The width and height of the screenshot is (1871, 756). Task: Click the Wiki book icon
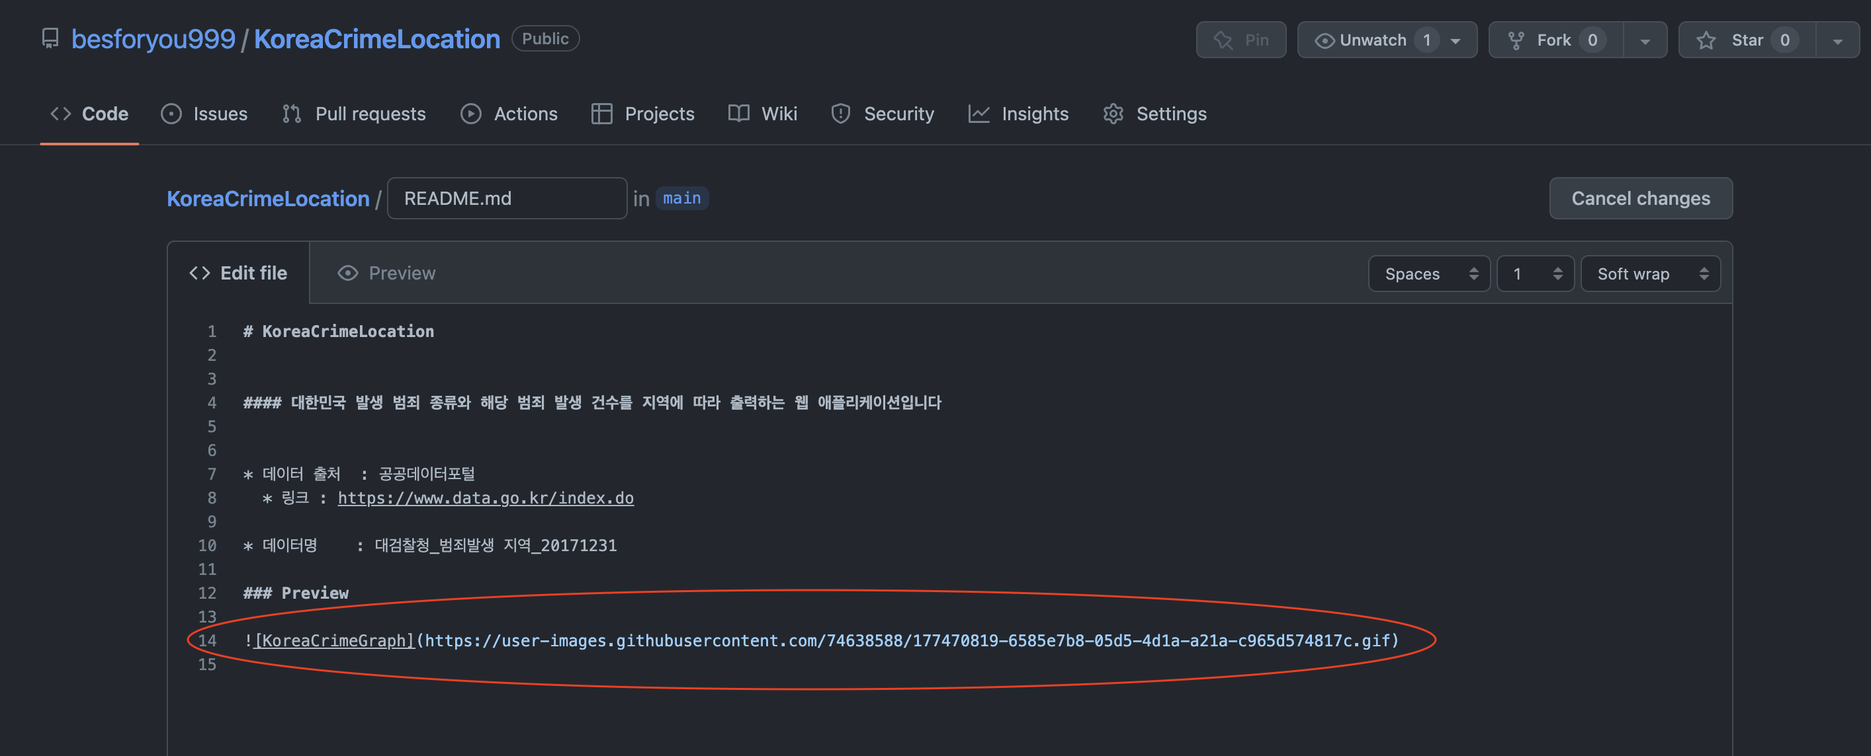738,114
